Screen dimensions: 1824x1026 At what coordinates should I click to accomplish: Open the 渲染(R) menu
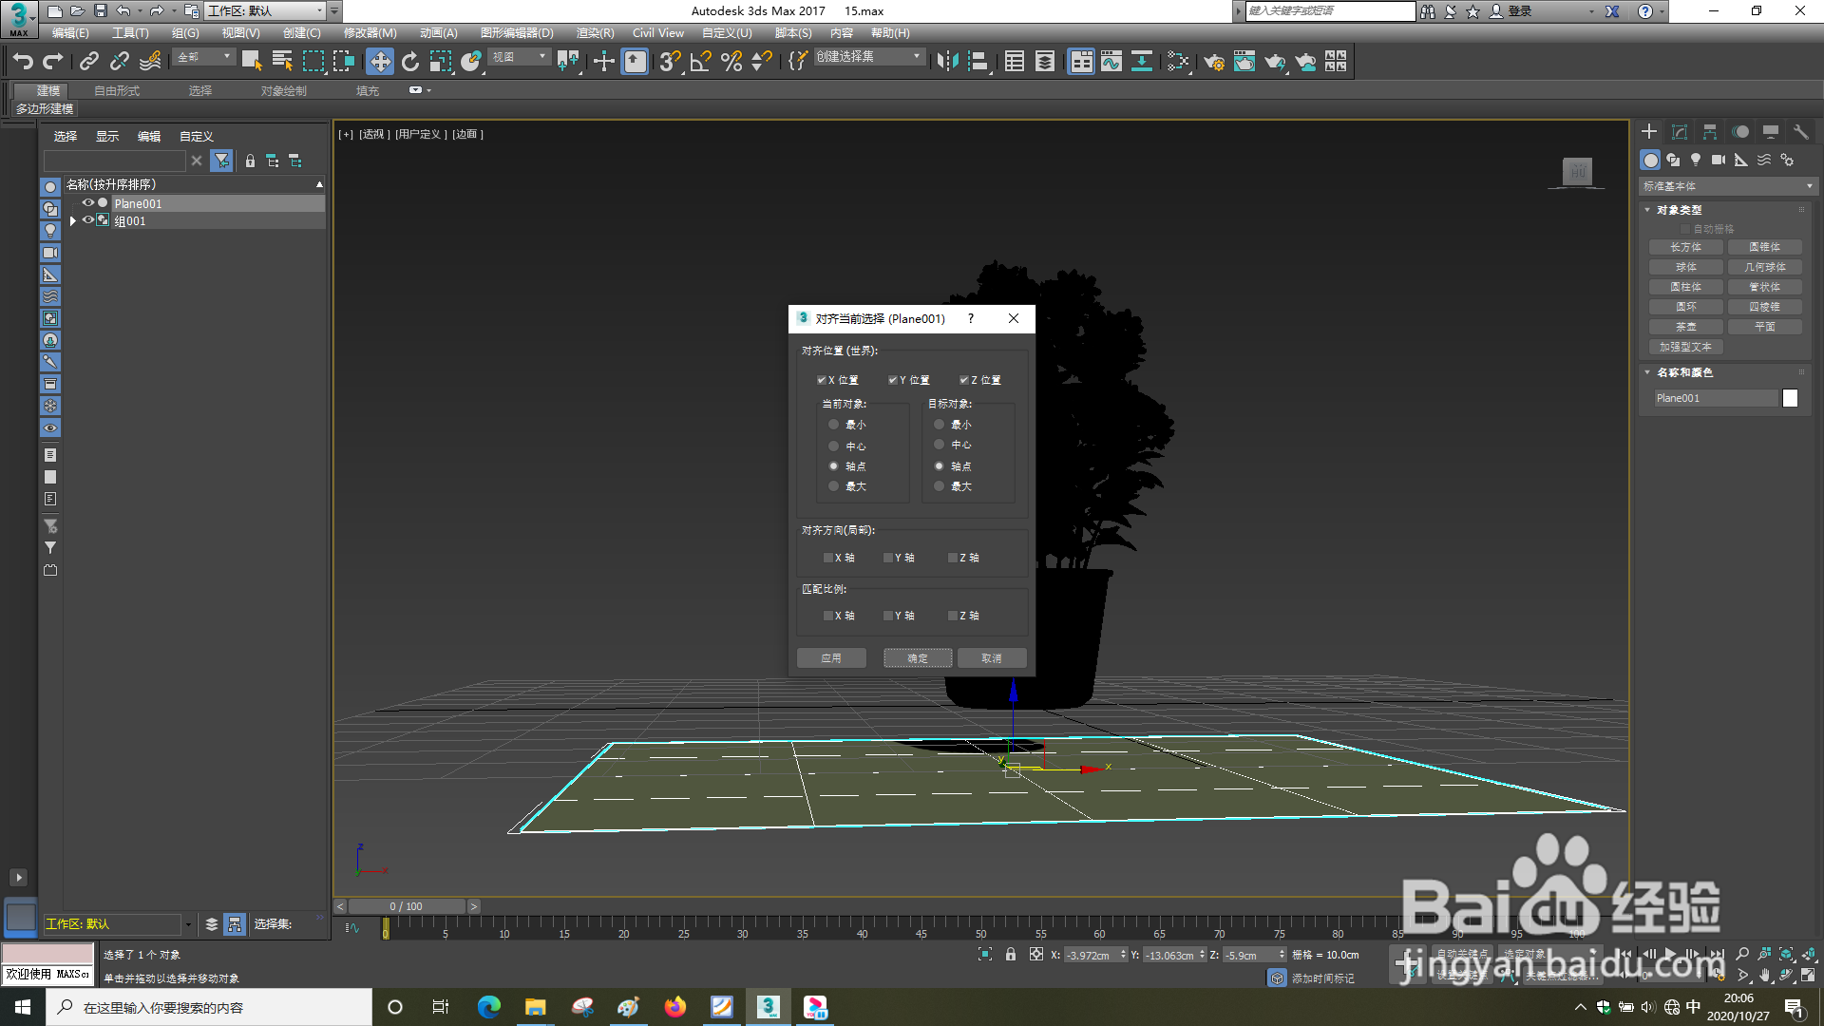point(595,33)
